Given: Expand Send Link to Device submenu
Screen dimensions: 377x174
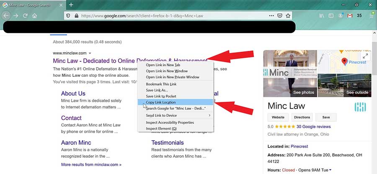Looking at the screenshot, I should click(x=176, y=115).
